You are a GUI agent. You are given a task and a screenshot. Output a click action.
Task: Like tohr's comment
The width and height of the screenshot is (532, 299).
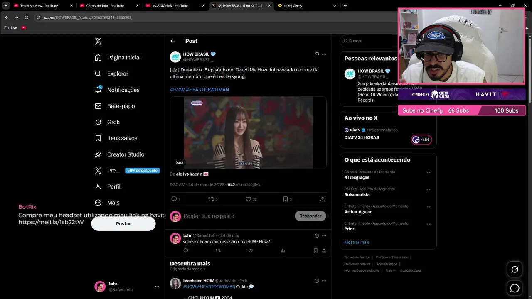[251, 250]
